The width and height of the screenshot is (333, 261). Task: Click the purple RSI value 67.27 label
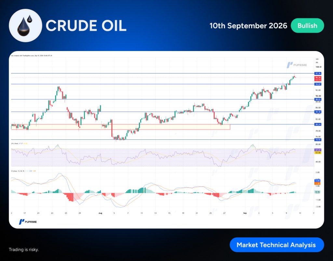318,150
